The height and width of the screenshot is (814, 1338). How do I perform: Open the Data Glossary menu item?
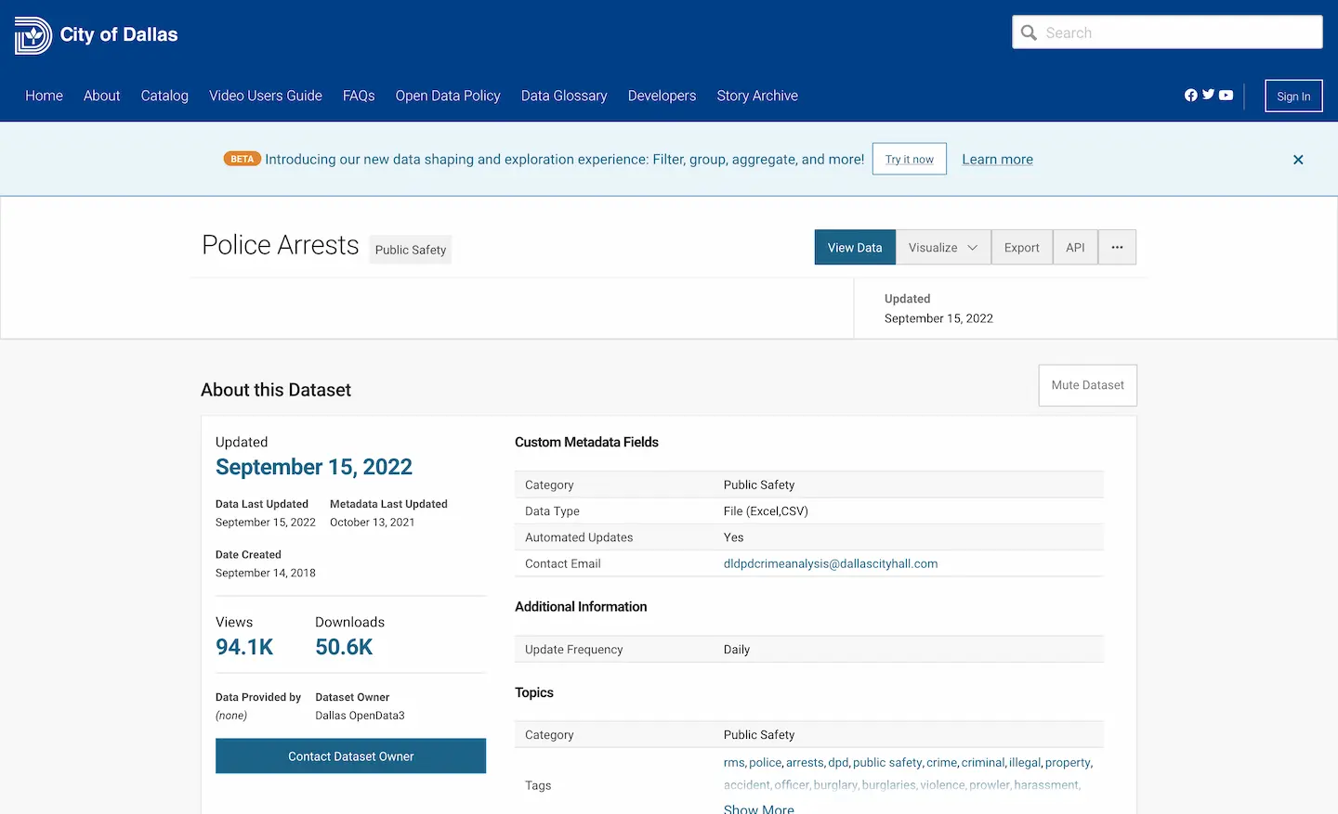click(564, 96)
